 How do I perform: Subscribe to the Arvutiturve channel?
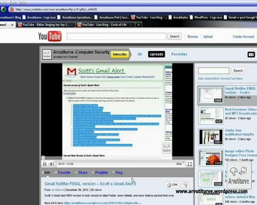click(x=120, y=54)
